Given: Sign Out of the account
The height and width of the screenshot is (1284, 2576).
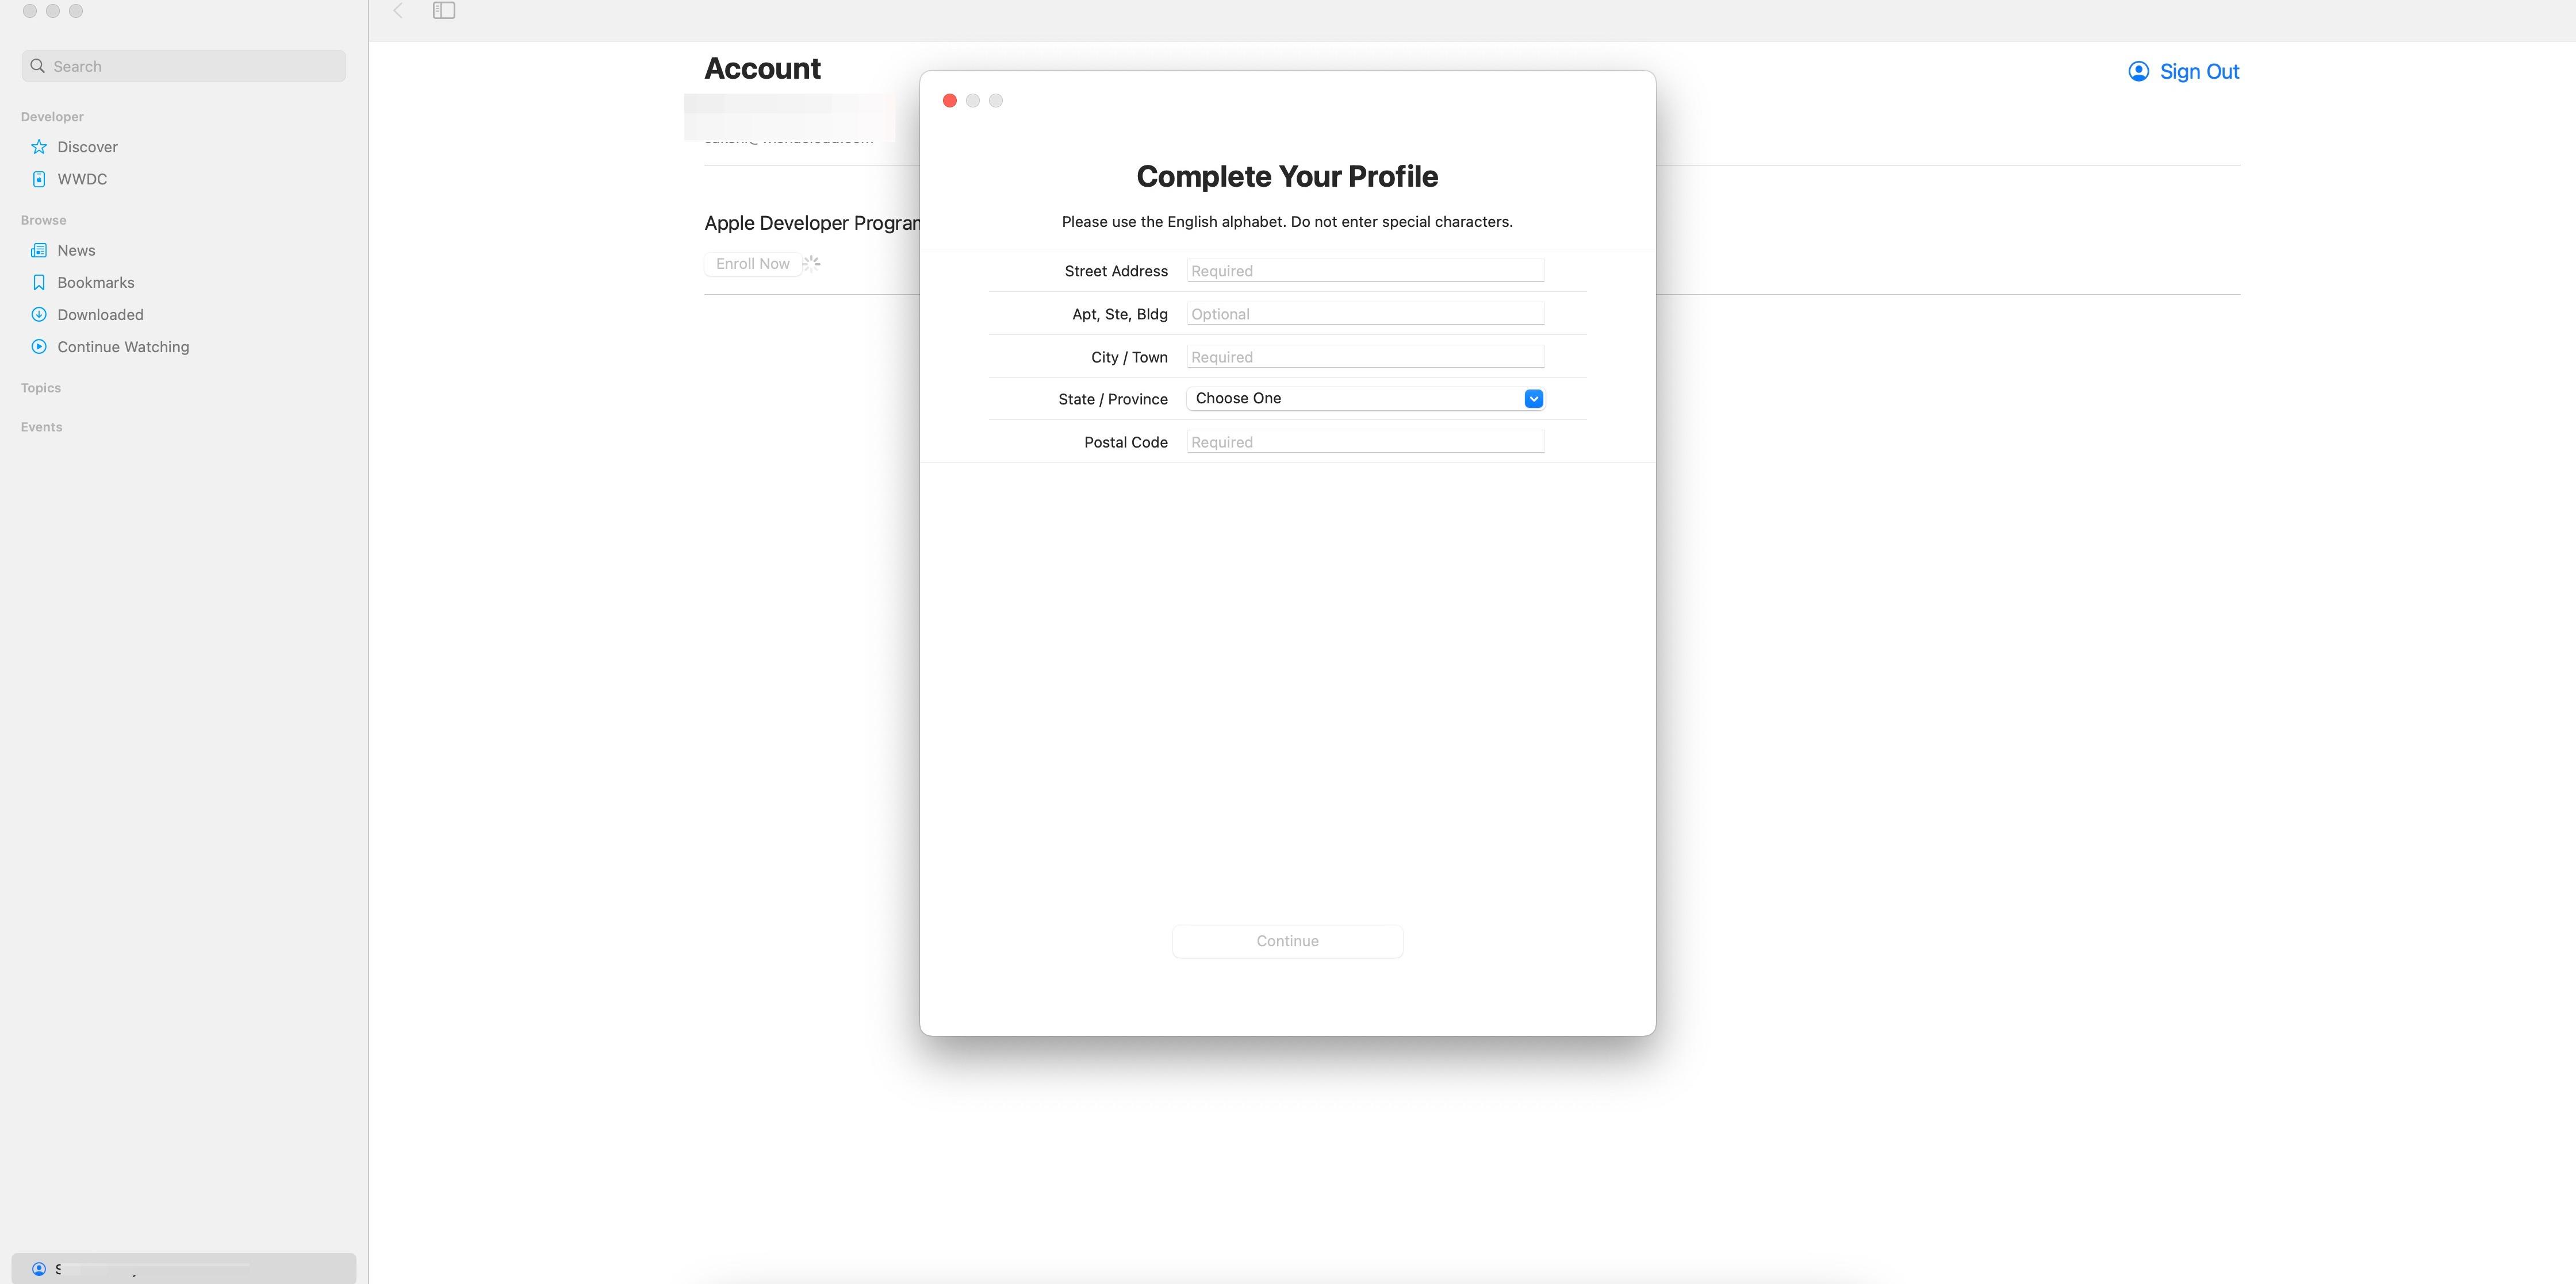Looking at the screenshot, I should 2183,71.
